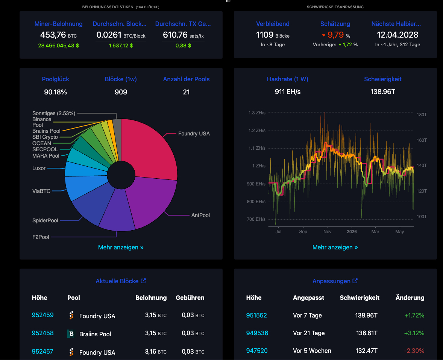
Task: Click red down arrow beside 9,79 % estimate
Action: coord(323,35)
